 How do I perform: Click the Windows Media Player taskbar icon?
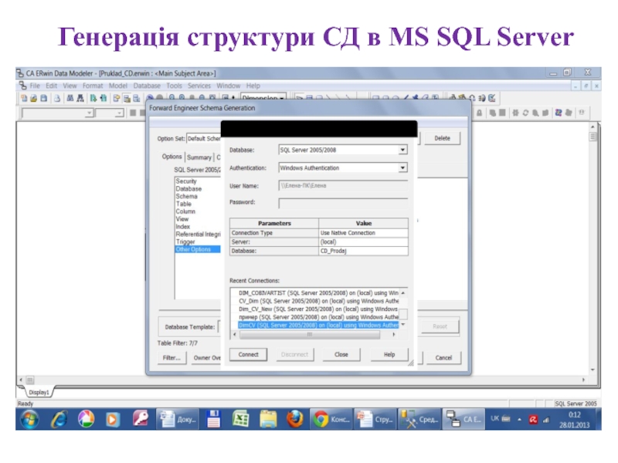pos(113,419)
